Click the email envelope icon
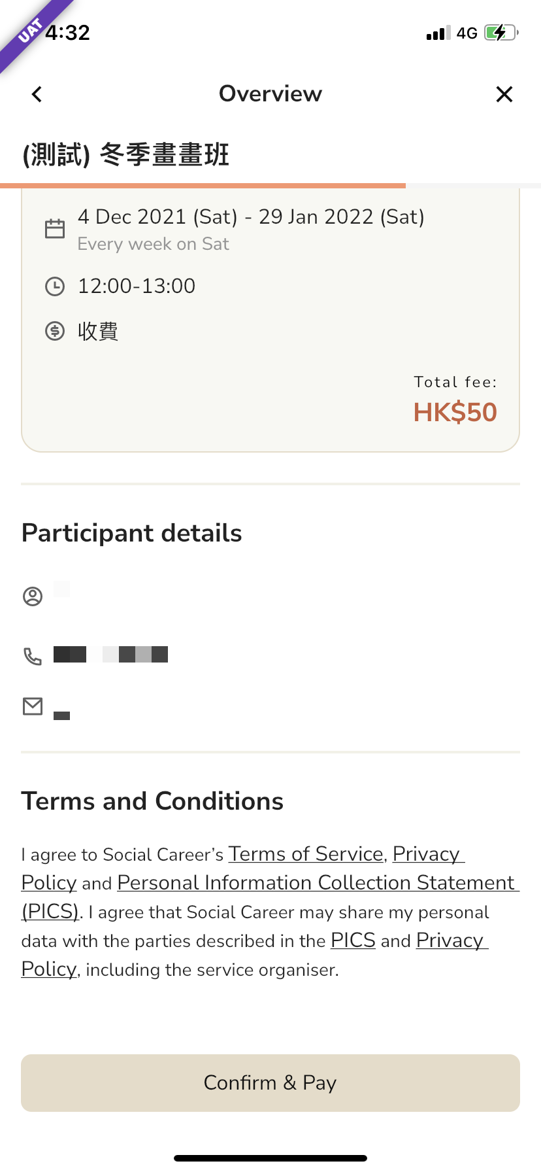 point(33,706)
